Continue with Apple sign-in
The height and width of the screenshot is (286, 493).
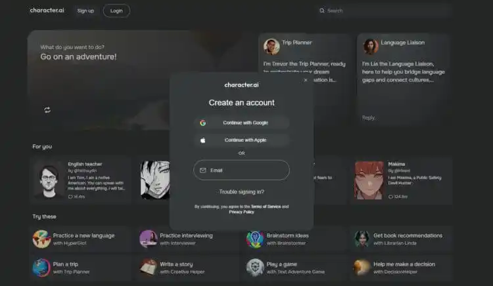[x=241, y=140]
